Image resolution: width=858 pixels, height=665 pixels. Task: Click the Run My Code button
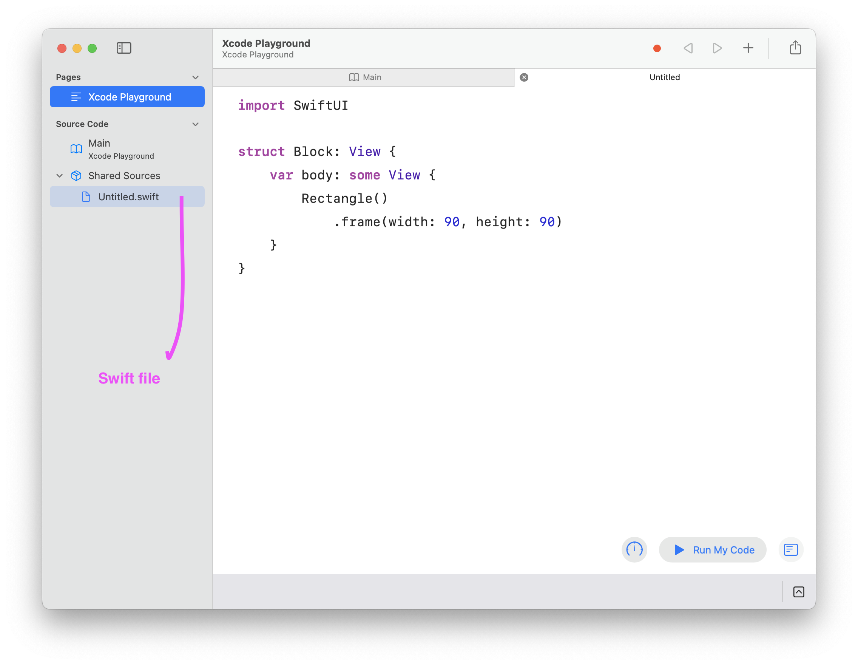tap(713, 549)
